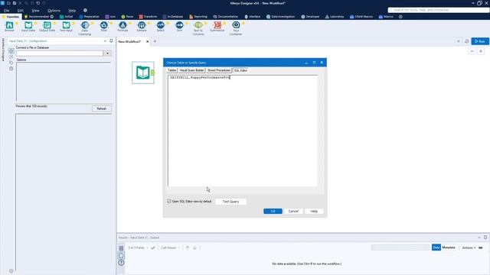Viewport: 490px width, 275px height.
Task: Open the Options menu
Action: (x=54, y=10)
